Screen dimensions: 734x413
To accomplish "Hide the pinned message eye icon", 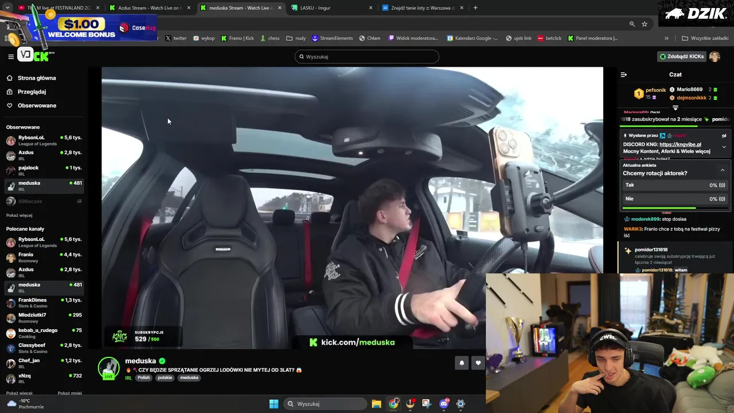I will click(x=724, y=136).
